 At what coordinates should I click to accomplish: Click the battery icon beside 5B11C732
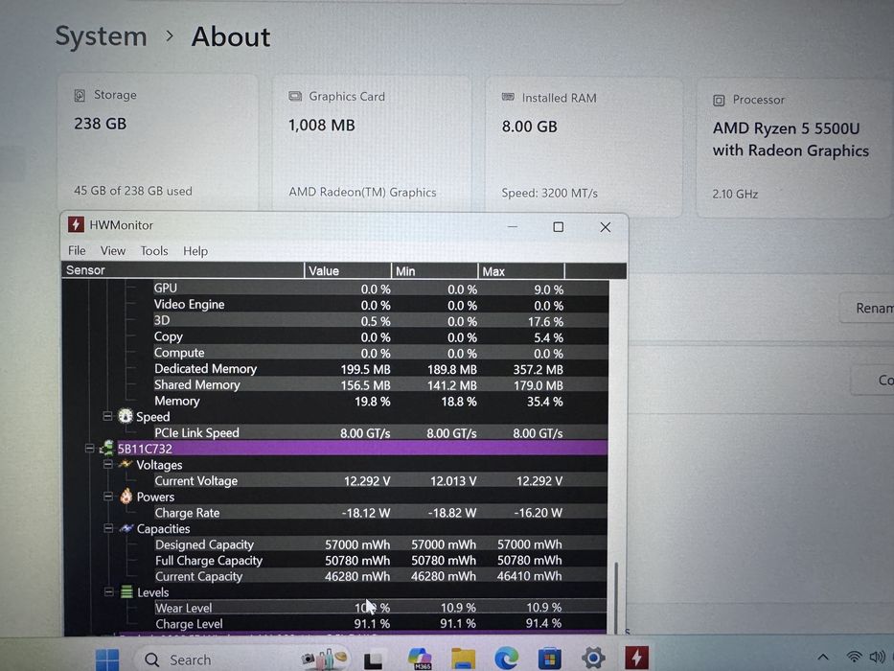[x=107, y=448]
